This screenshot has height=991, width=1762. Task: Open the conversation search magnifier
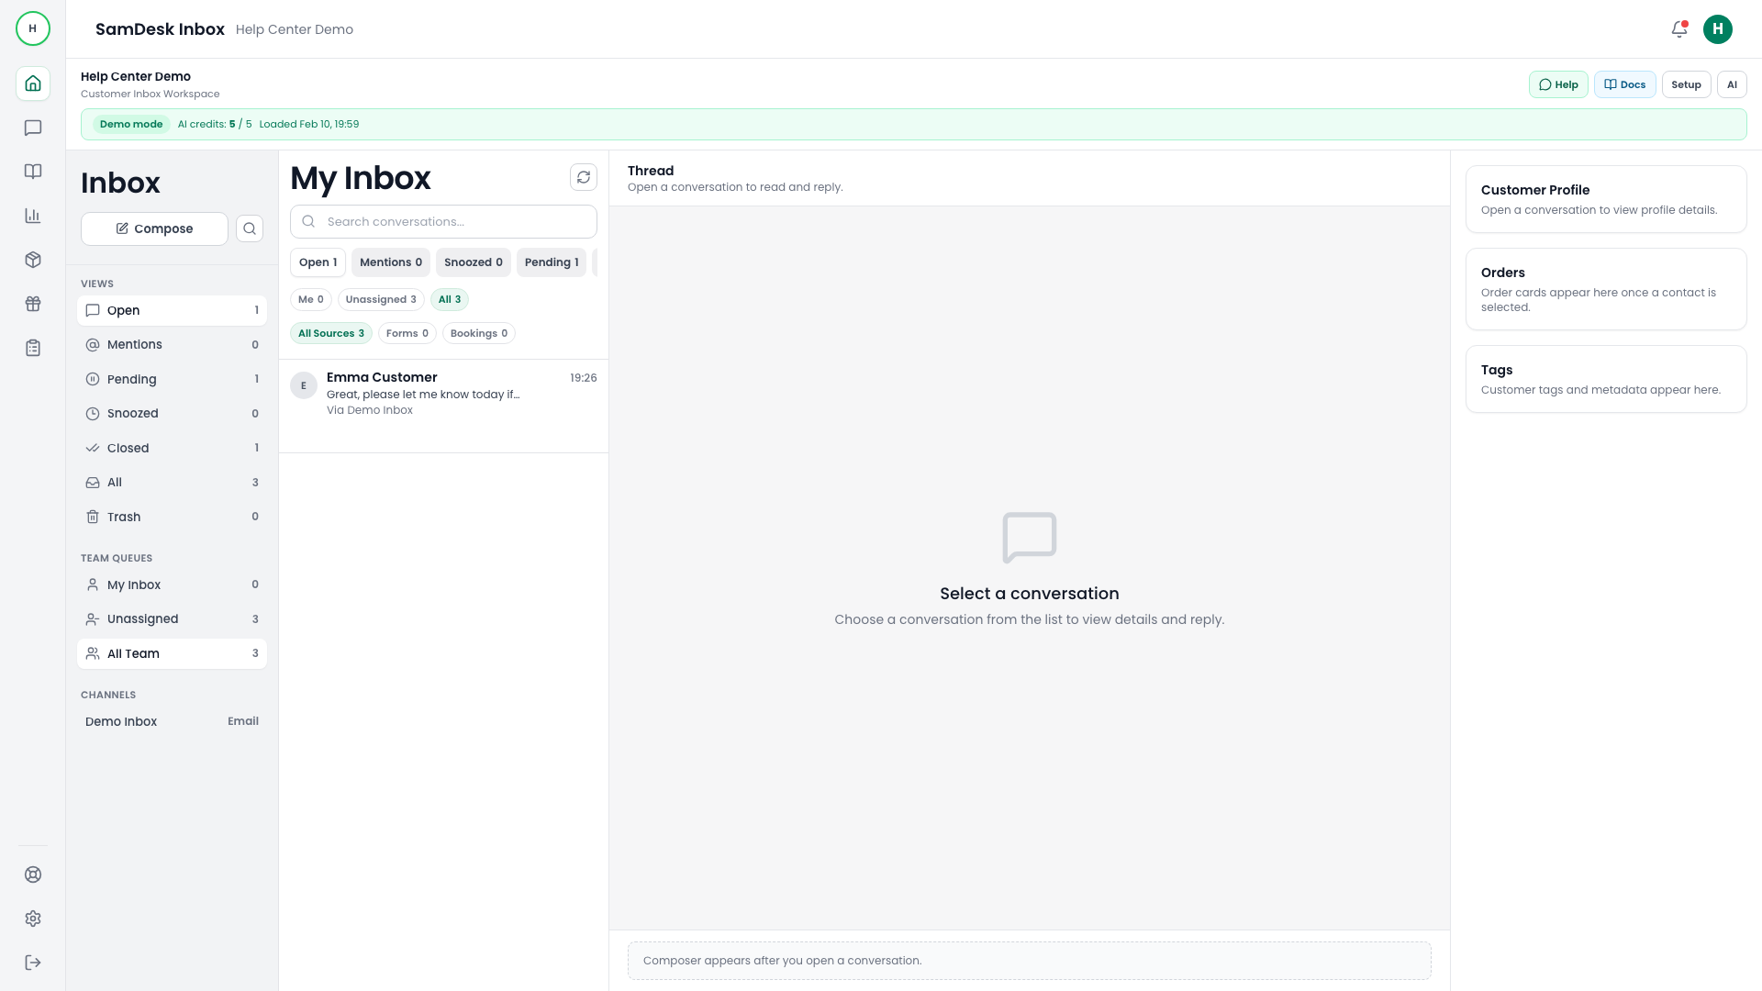[250, 228]
